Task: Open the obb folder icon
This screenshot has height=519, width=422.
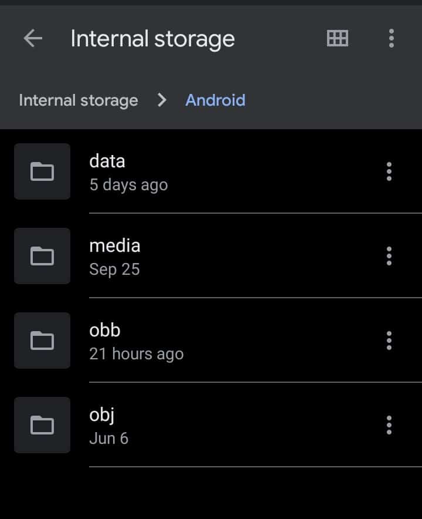Action: coord(42,341)
